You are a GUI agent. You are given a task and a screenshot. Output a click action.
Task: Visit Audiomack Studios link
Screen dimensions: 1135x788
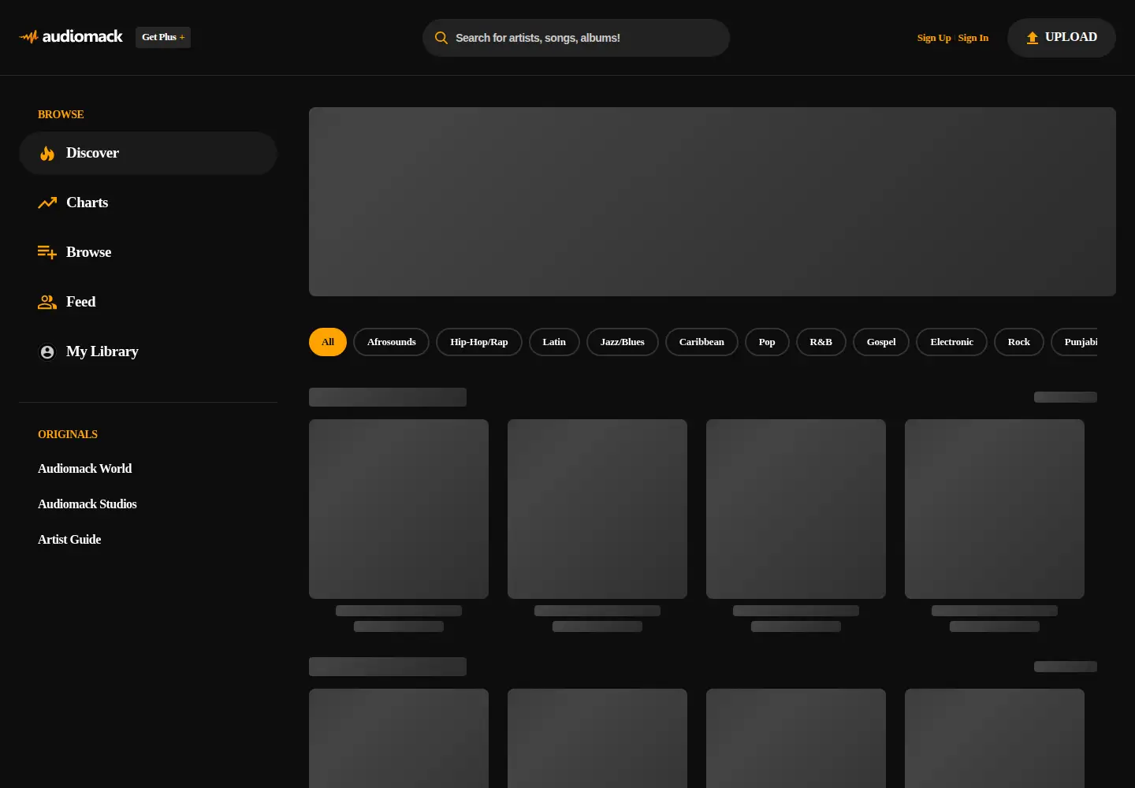coord(87,504)
